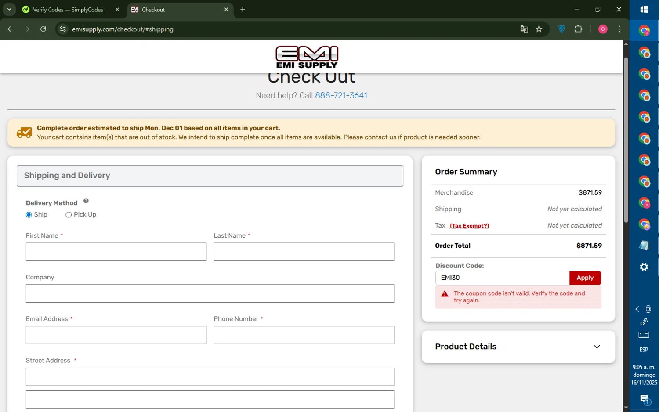659x412 pixels.
Task: Select the Ship delivery method
Action: (29, 215)
